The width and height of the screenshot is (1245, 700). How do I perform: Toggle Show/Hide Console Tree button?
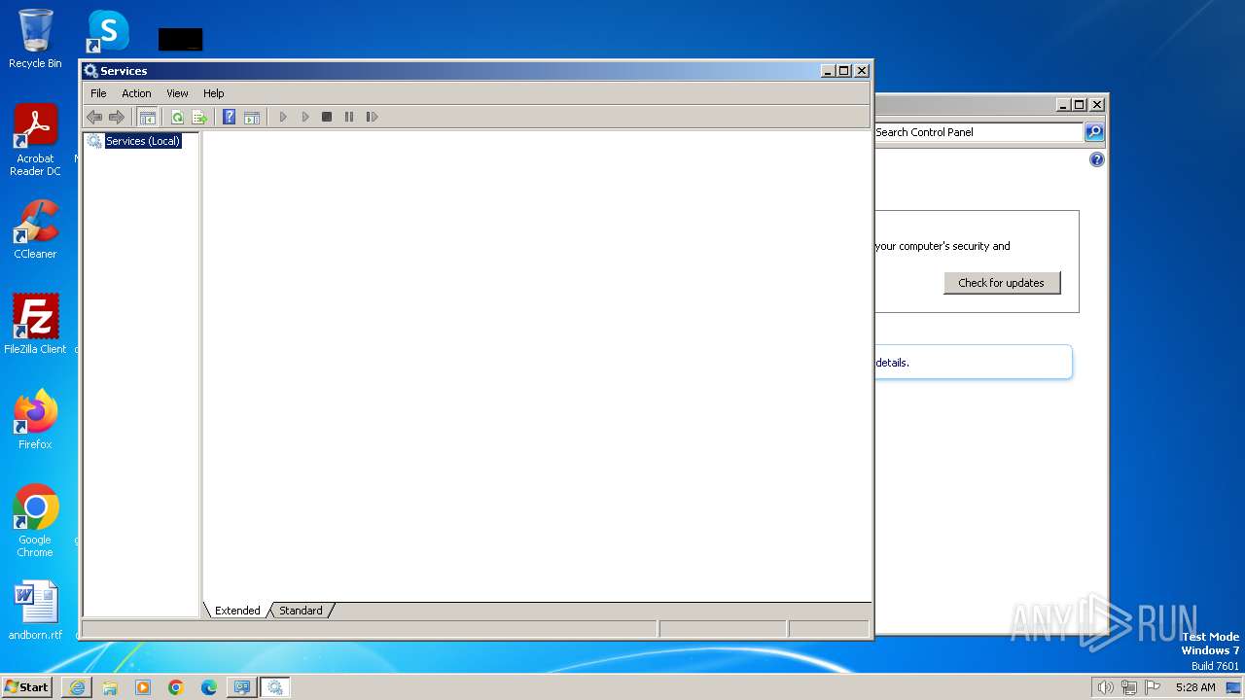pyautogui.click(x=148, y=117)
